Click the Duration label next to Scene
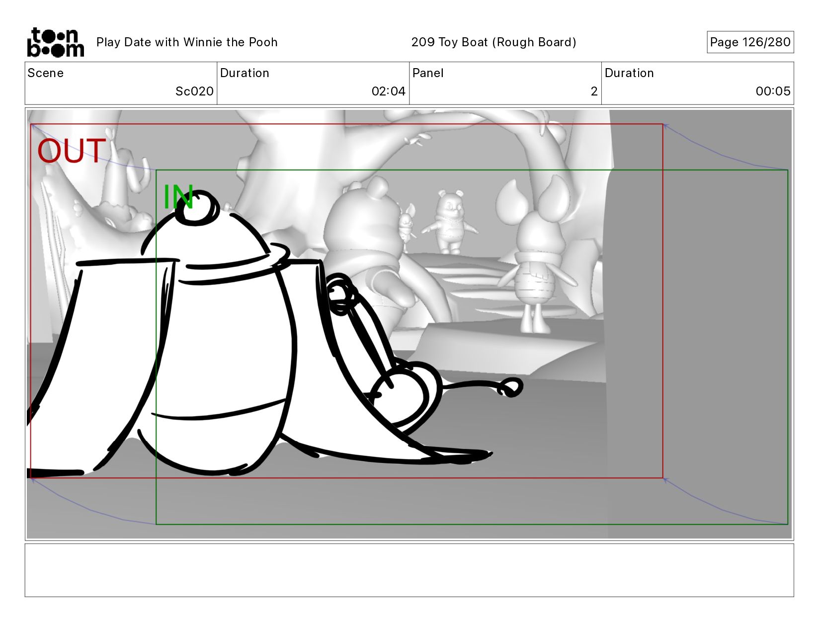820x634 pixels. (245, 73)
